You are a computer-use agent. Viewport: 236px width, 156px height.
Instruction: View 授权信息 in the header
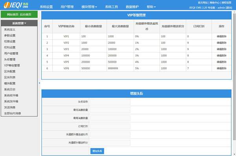click(227, 3)
